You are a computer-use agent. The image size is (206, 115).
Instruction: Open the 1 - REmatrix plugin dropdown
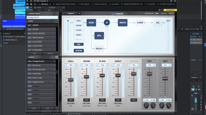50,4
